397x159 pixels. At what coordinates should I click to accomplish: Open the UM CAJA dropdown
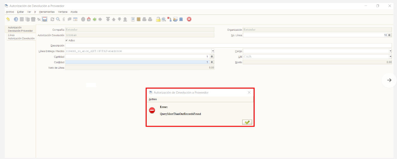(390, 56)
